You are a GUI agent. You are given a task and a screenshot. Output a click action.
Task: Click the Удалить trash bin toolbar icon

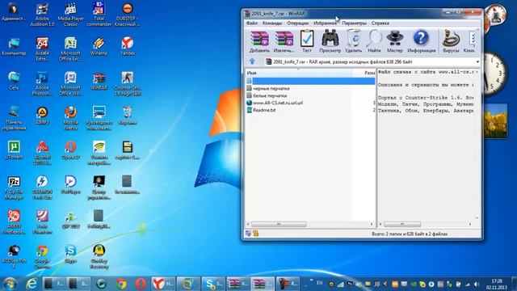[x=354, y=41]
